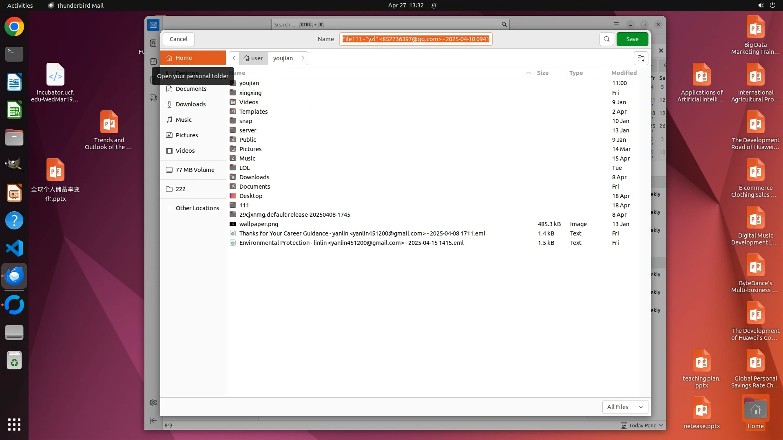
Task: Select Downloads in the sidebar
Action: click(190, 104)
